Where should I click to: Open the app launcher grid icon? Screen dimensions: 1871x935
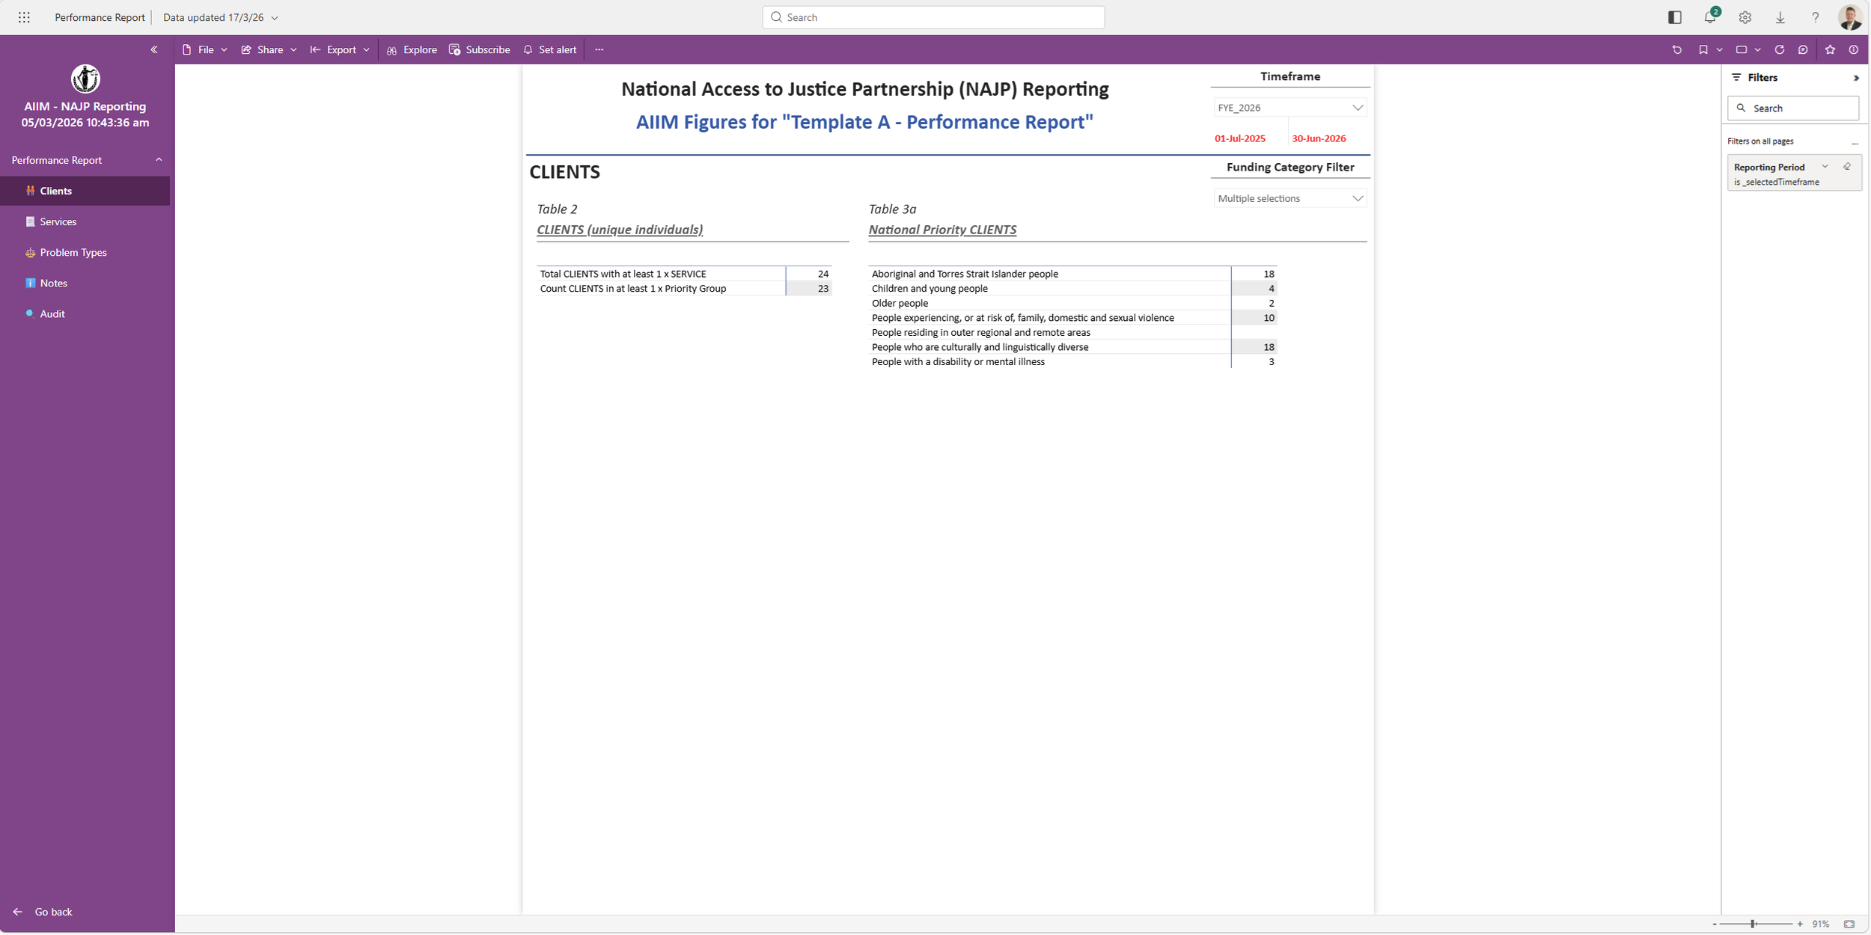point(24,17)
